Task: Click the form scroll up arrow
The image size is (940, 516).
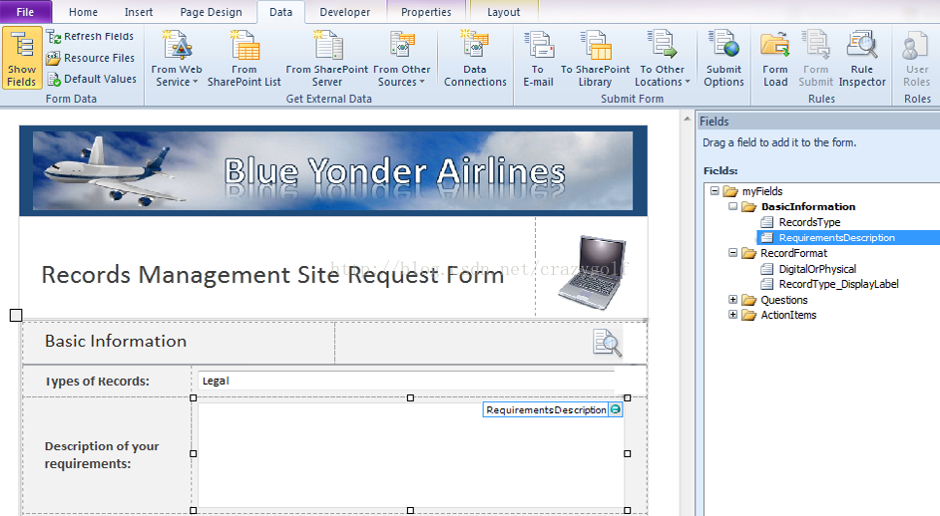Action: pyautogui.click(x=687, y=120)
